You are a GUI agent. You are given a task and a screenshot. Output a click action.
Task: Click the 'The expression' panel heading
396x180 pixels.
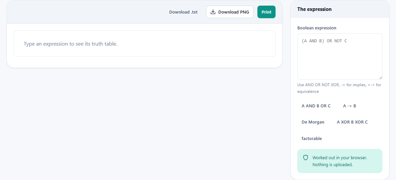point(314,9)
